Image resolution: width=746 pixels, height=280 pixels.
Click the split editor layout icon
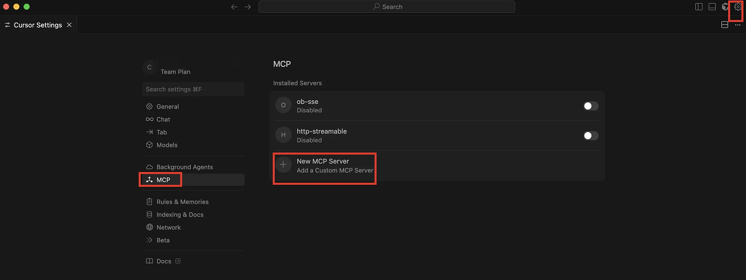pyautogui.click(x=725, y=25)
